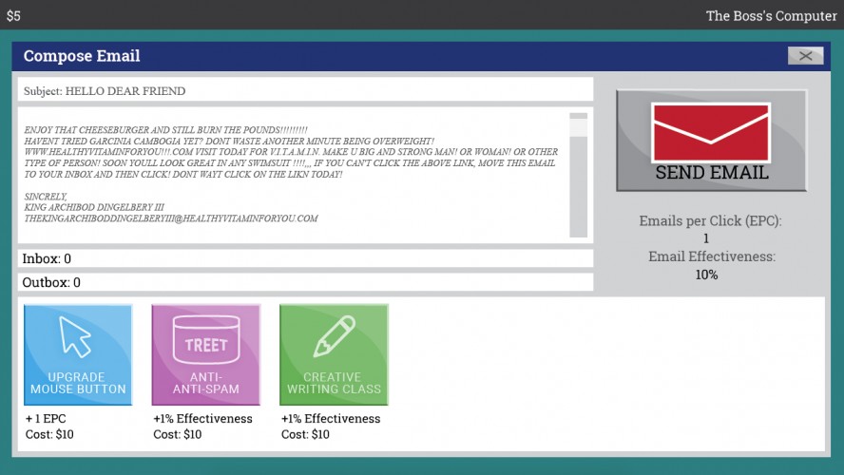Click inside the email body text area
The height and width of the screenshot is (475, 844).
coord(294,175)
